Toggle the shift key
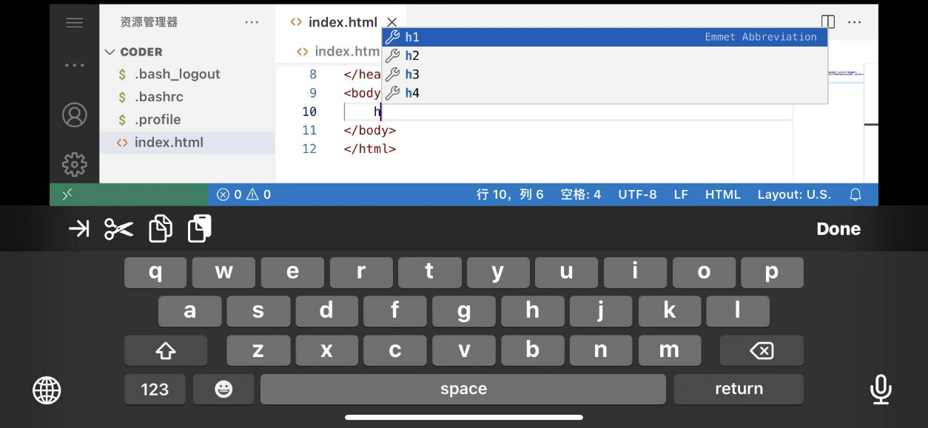 point(166,350)
